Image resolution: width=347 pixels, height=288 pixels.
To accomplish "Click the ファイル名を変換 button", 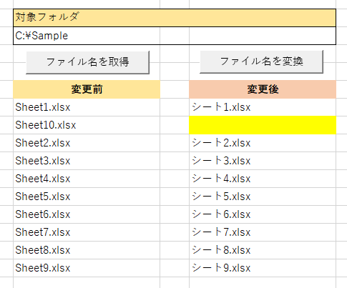I will (261, 61).
